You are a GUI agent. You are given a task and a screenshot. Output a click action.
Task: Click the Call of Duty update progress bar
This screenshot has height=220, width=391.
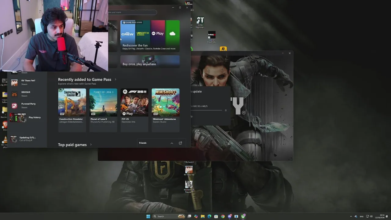pyautogui.click(x=206, y=110)
